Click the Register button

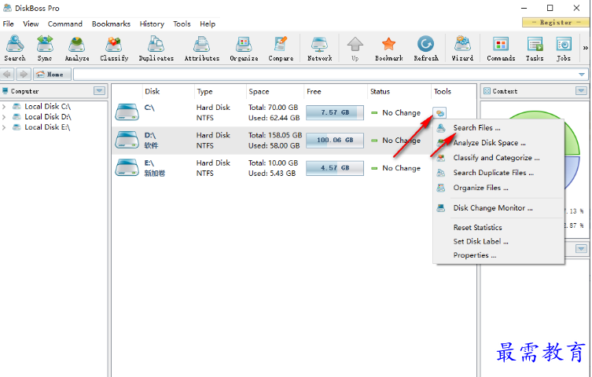click(555, 22)
